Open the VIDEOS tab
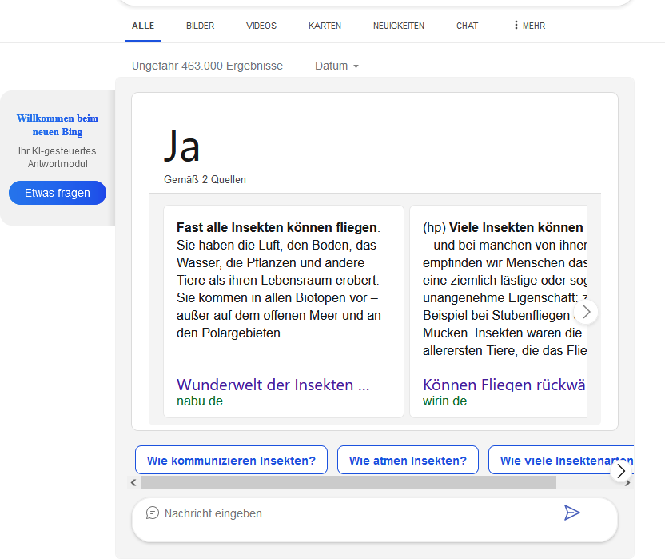665x559 pixels. [261, 26]
